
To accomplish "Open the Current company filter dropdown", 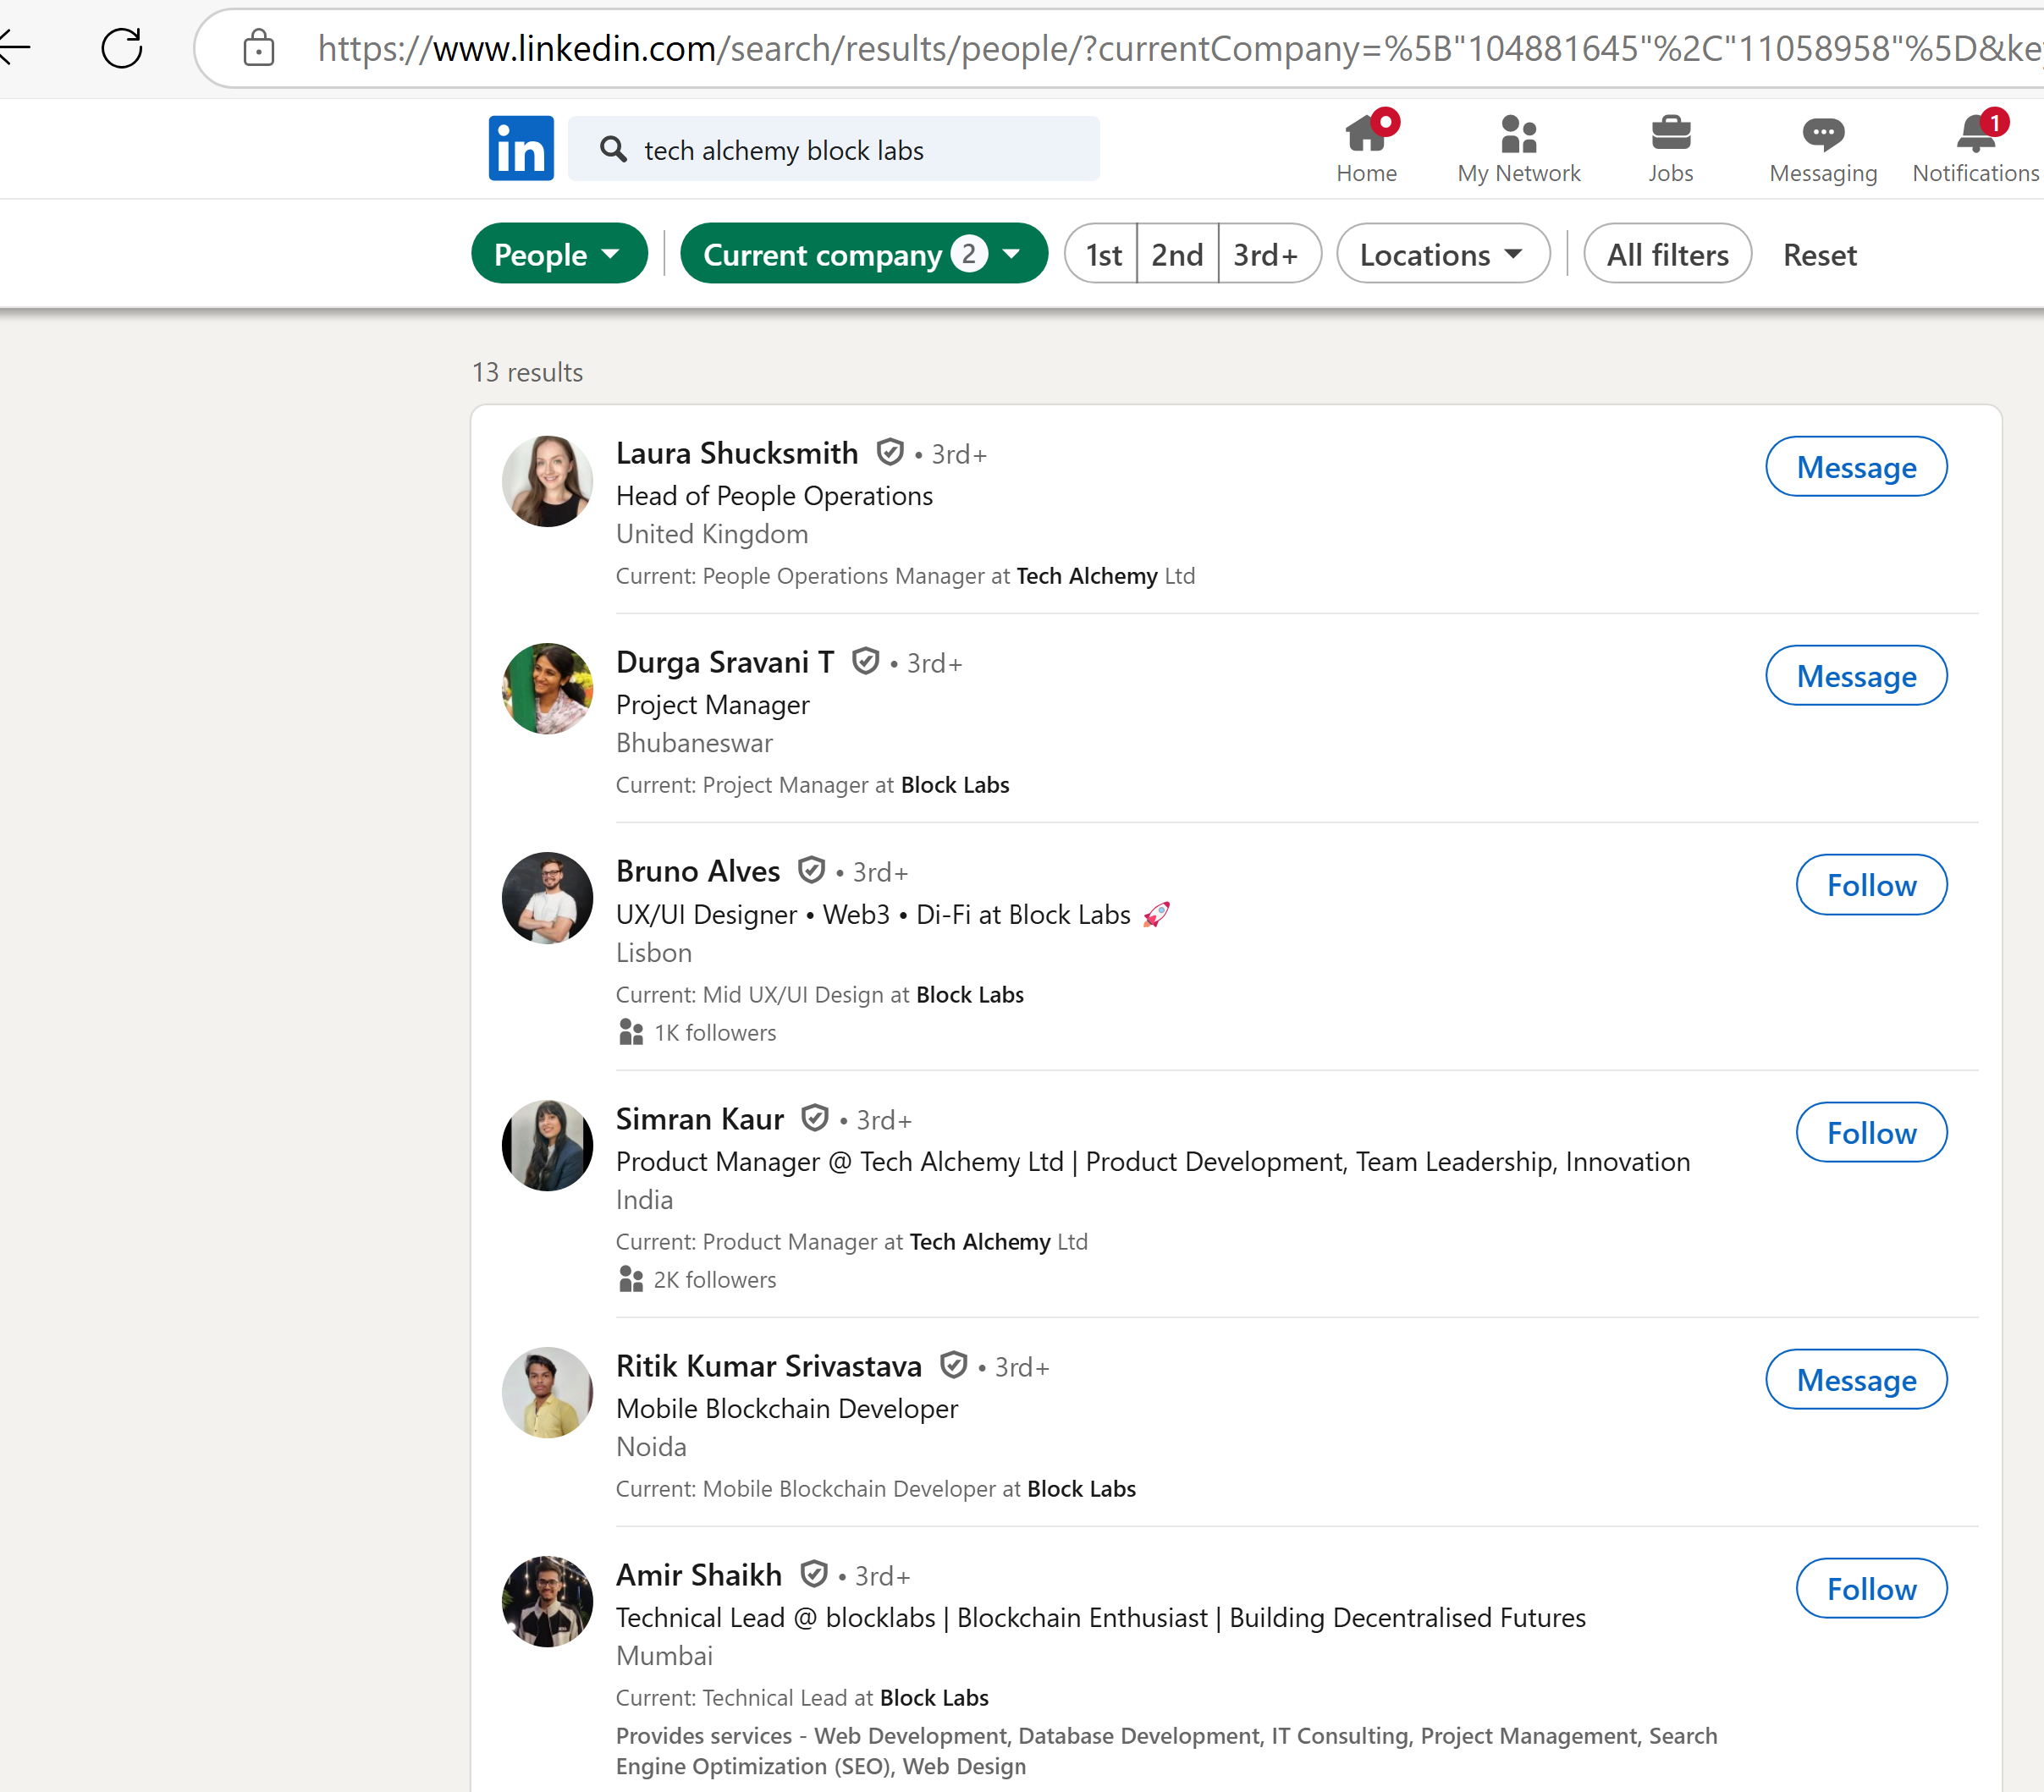I will (864, 254).
